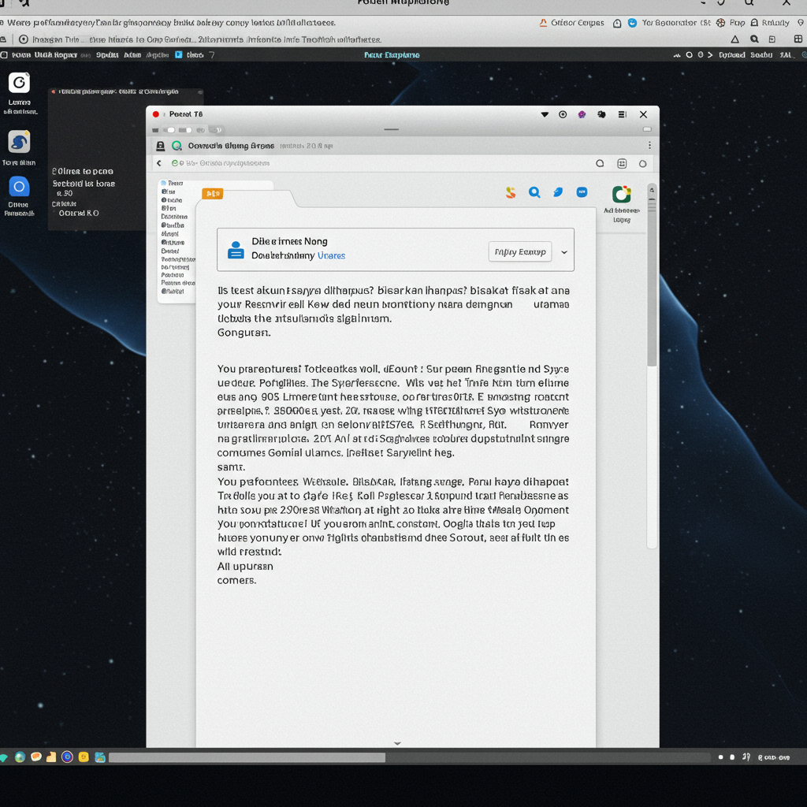The width and height of the screenshot is (807, 807).
Task: Open the blue circle desktop icon
Action: (19, 187)
